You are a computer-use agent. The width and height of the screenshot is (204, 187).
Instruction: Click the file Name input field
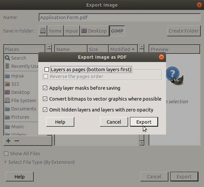(119, 17)
